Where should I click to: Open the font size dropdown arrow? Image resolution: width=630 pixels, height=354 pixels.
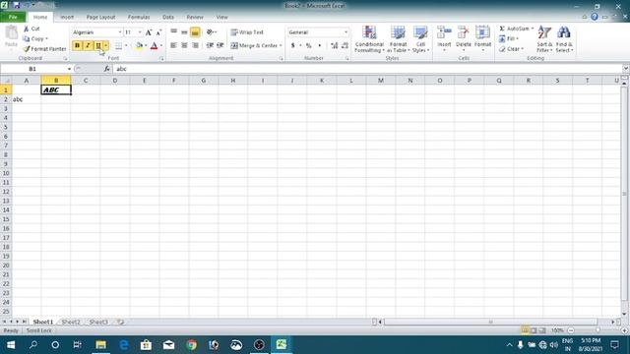(140, 32)
